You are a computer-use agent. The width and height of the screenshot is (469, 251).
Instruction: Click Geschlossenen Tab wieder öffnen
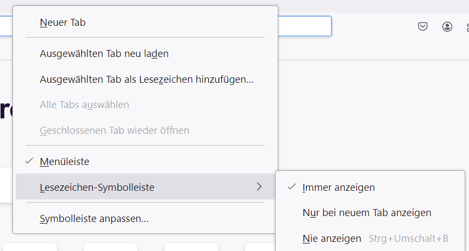114,130
